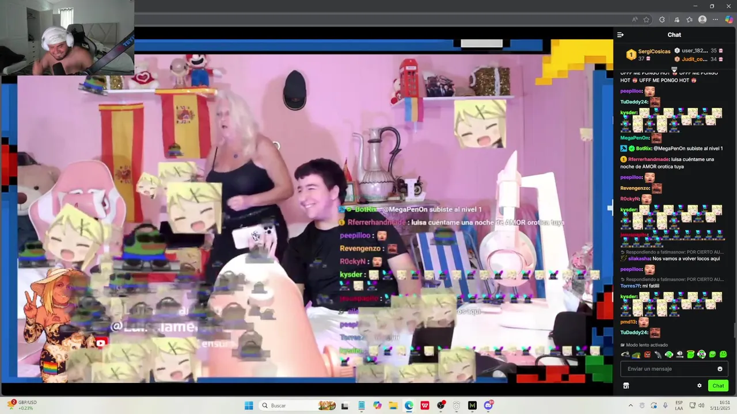The width and height of the screenshot is (737, 414).
Task: Collapse the chat panel with the arrow icon
Action: (x=620, y=35)
